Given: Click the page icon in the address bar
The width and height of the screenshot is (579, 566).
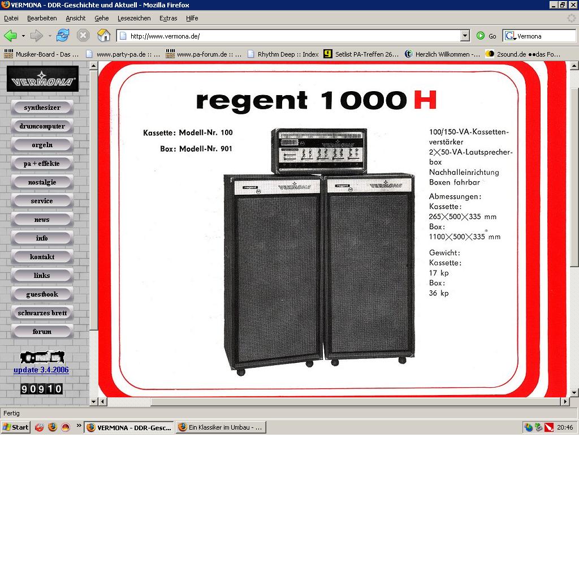Looking at the screenshot, I should [x=123, y=36].
